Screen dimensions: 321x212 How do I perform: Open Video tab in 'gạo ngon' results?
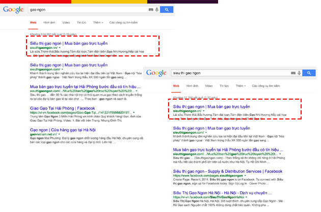[x=66, y=22]
